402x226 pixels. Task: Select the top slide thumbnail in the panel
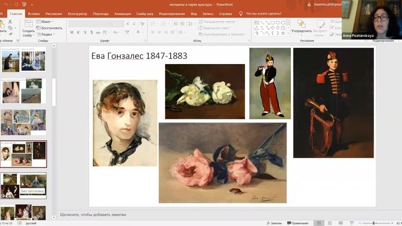pos(24,60)
